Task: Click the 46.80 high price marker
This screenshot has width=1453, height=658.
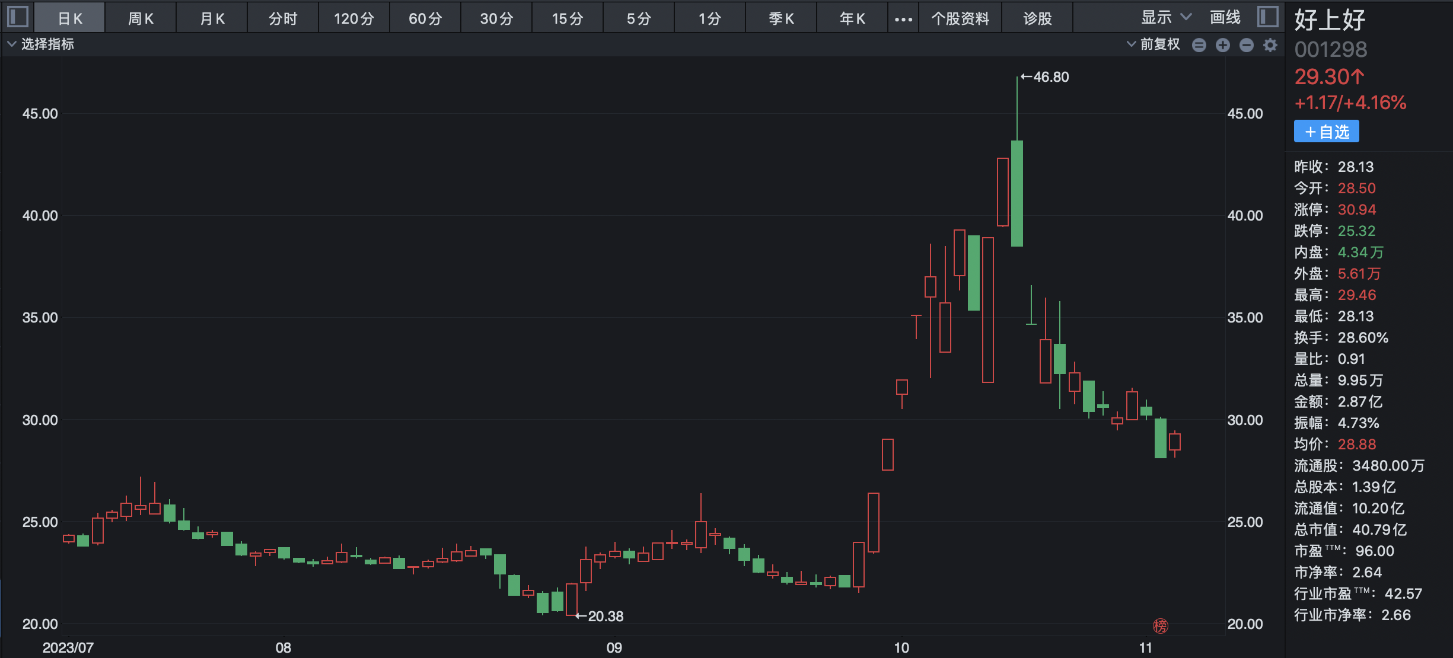Action: click(1044, 77)
